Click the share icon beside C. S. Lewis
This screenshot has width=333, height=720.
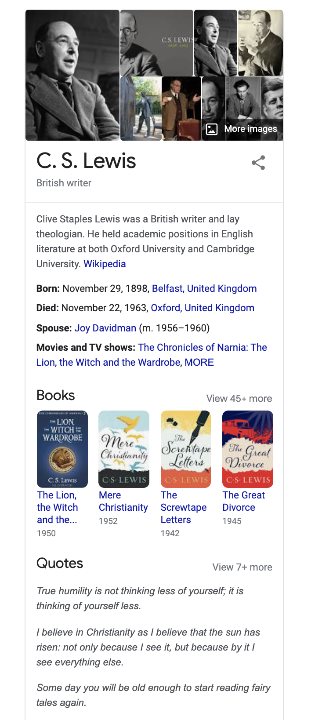258,163
